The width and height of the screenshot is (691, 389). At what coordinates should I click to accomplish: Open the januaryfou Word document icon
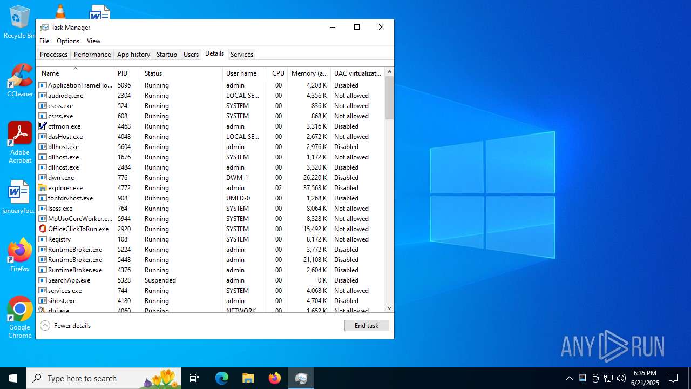18,197
